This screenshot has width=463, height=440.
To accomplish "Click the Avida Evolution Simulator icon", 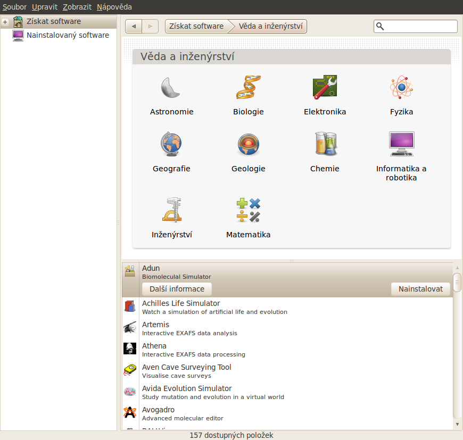I will pos(130,391).
